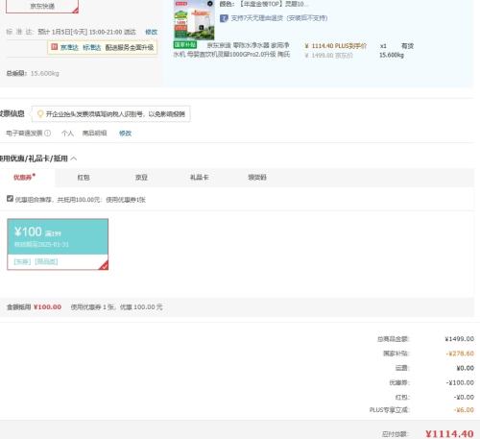
Task: Select the 京东快递 delivery option box
Action: [x=42, y=7]
